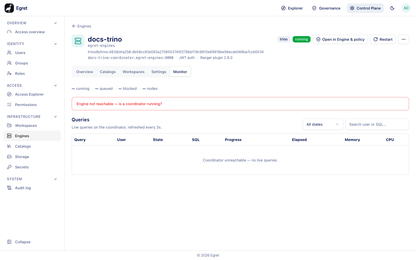Switch to the Catalogs tab
Viewport: 416px width, 260px height.
(x=108, y=72)
